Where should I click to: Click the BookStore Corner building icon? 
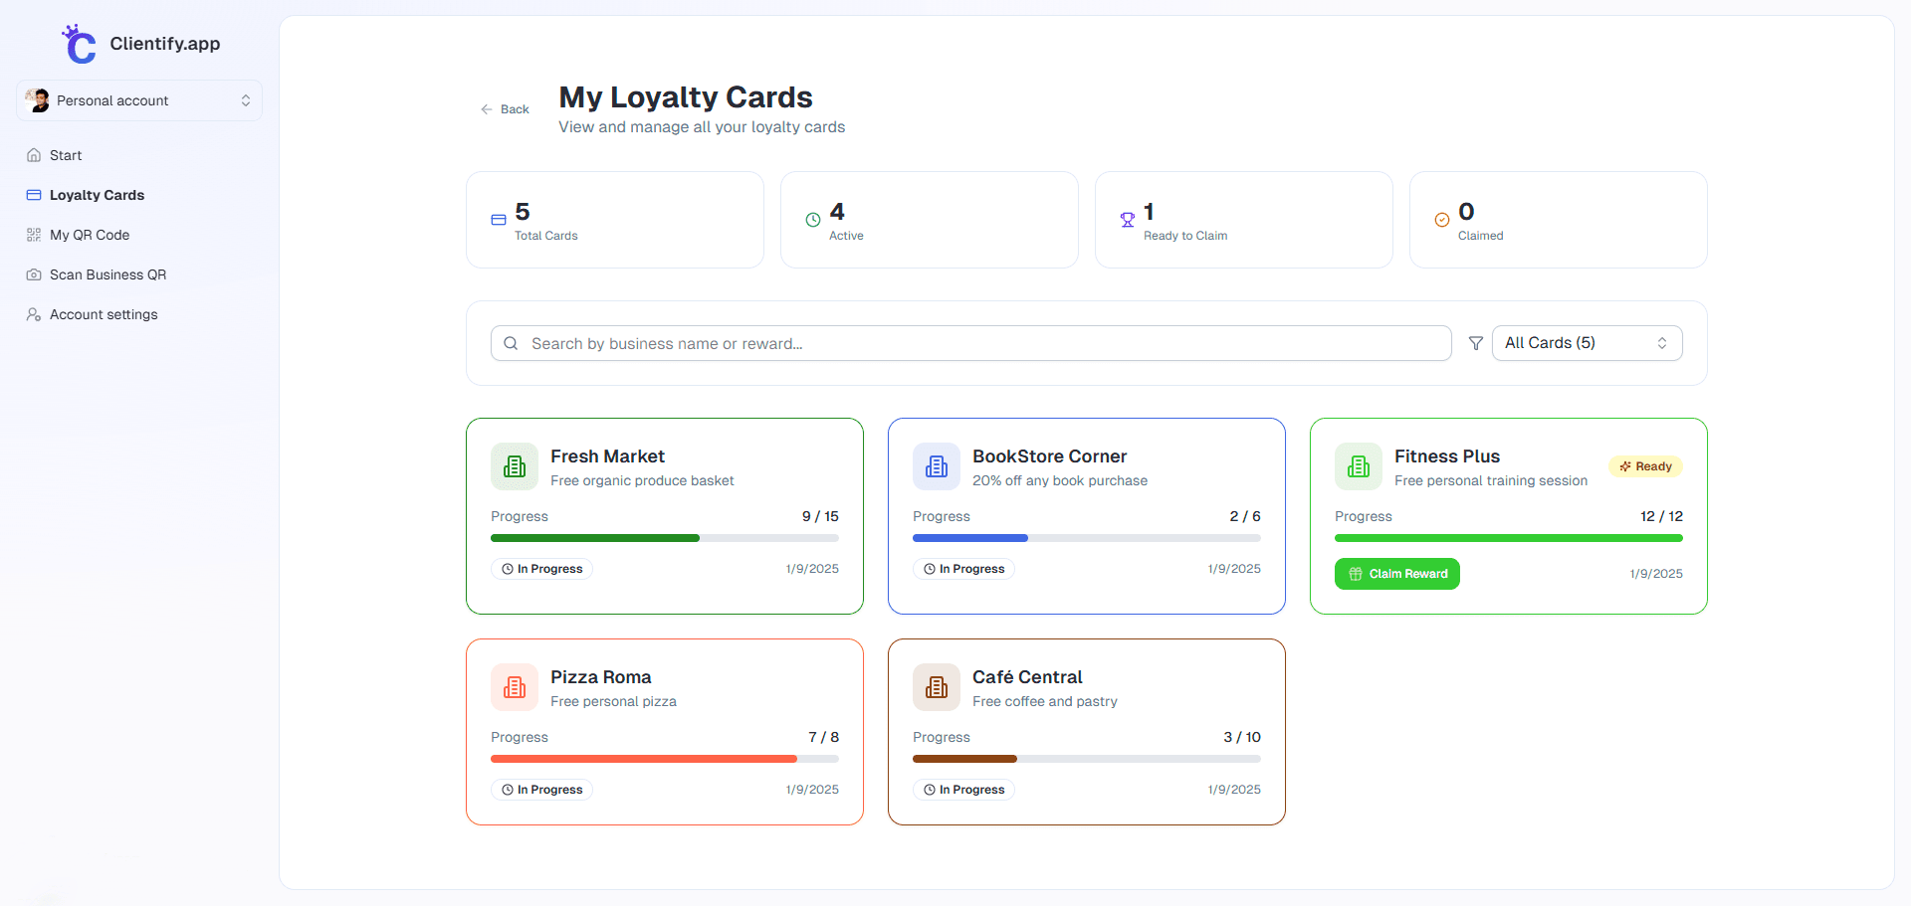[937, 466]
